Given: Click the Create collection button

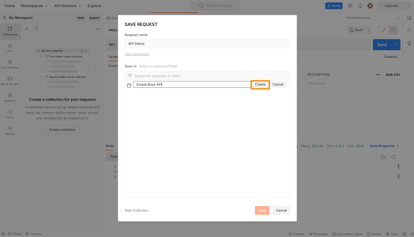Looking at the screenshot, I should (62, 130).
